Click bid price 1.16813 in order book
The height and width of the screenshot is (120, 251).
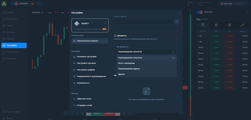point(216,36)
